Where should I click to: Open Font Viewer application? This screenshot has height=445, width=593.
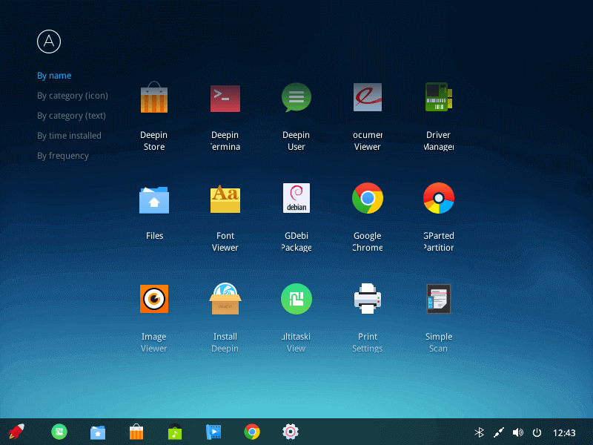pyautogui.click(x=225, y=199)
